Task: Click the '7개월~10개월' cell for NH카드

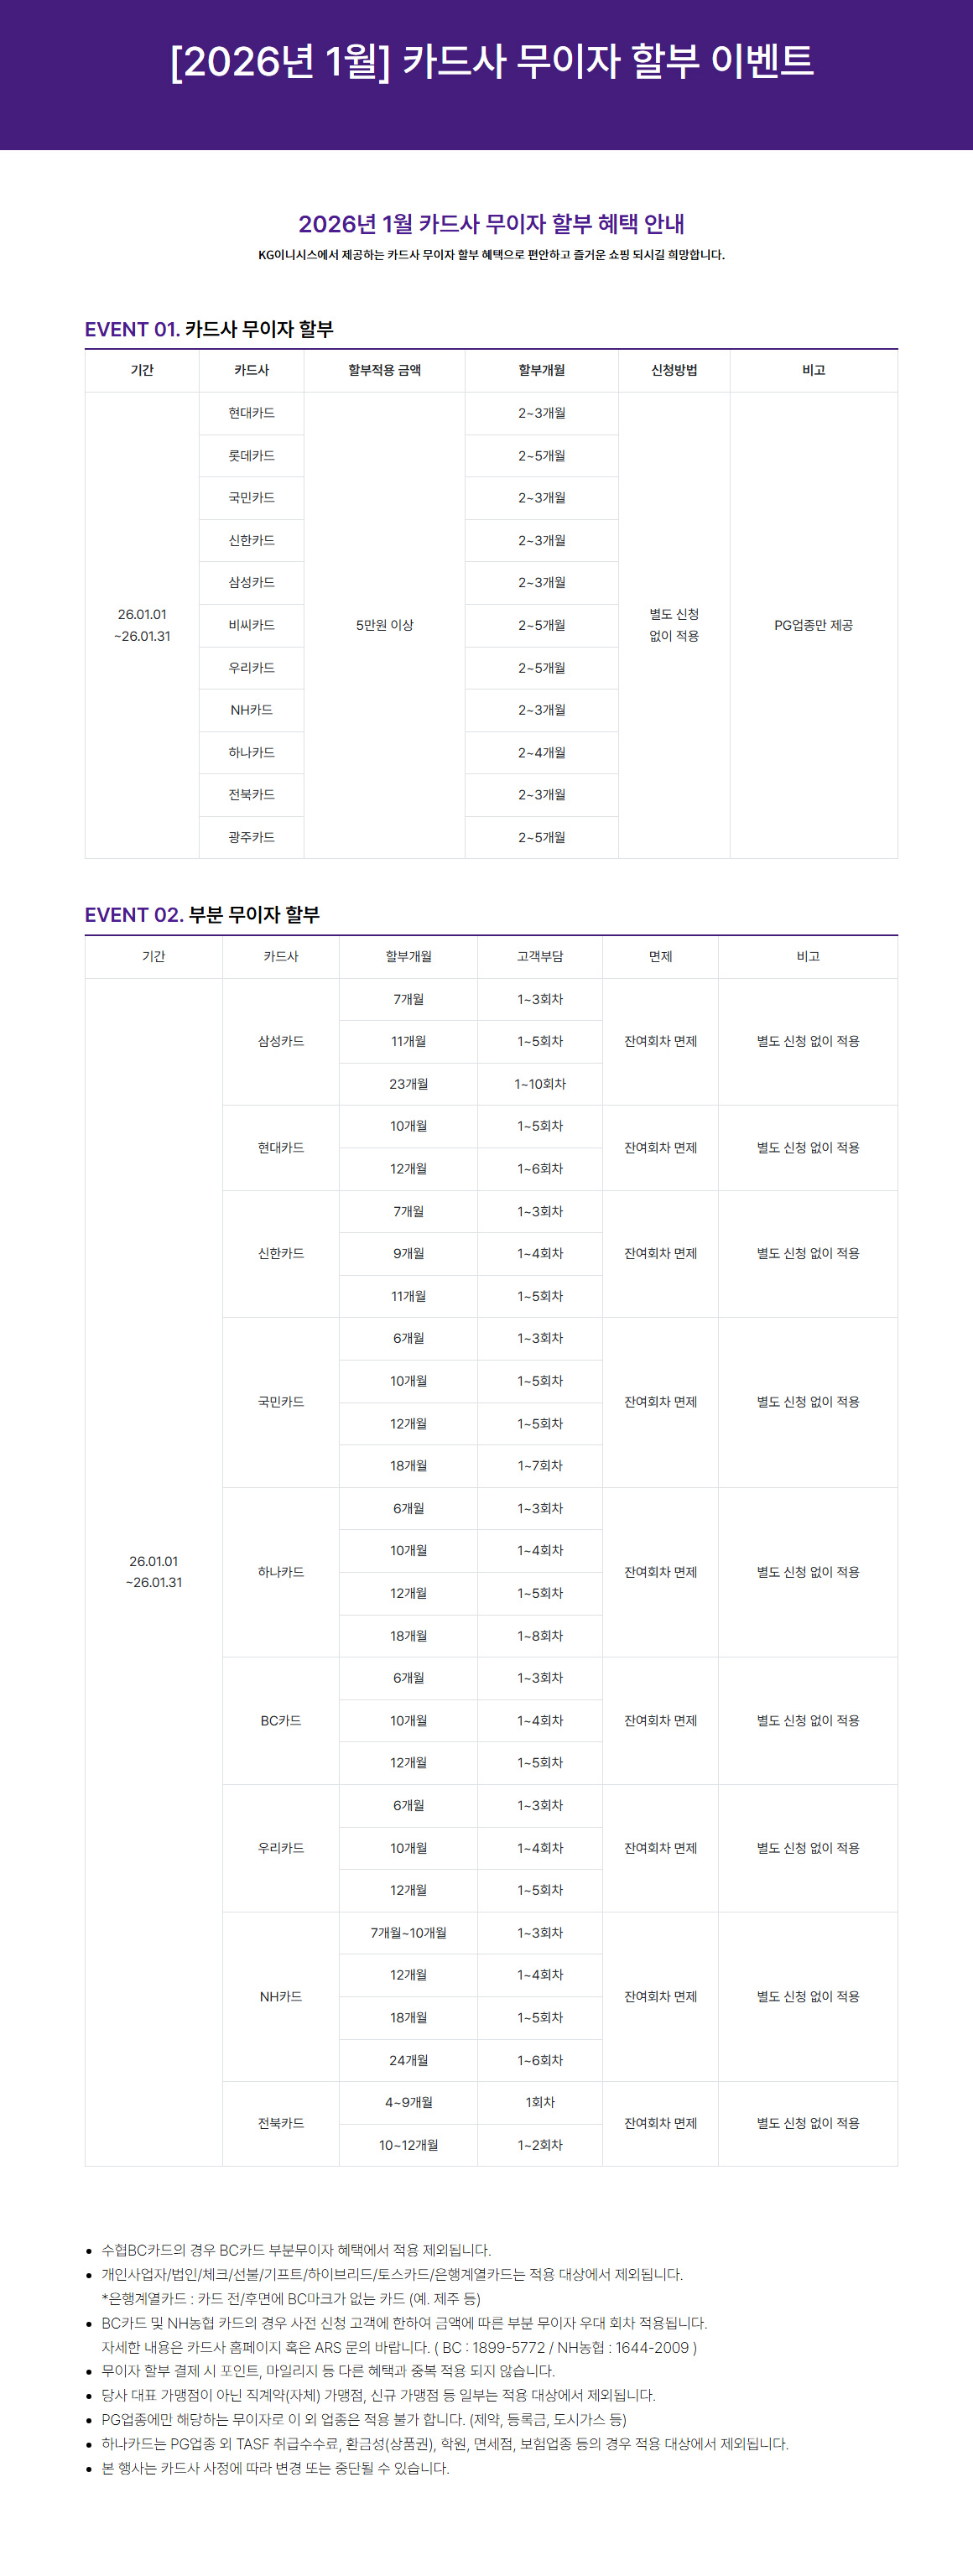Action: [x=408, y=1933]
